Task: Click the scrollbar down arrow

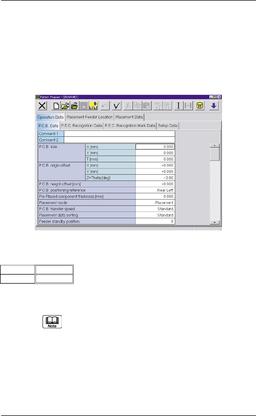Action: pos(215,222)
